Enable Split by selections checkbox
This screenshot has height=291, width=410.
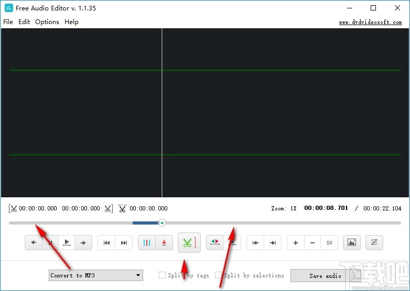tap(218, 275)
